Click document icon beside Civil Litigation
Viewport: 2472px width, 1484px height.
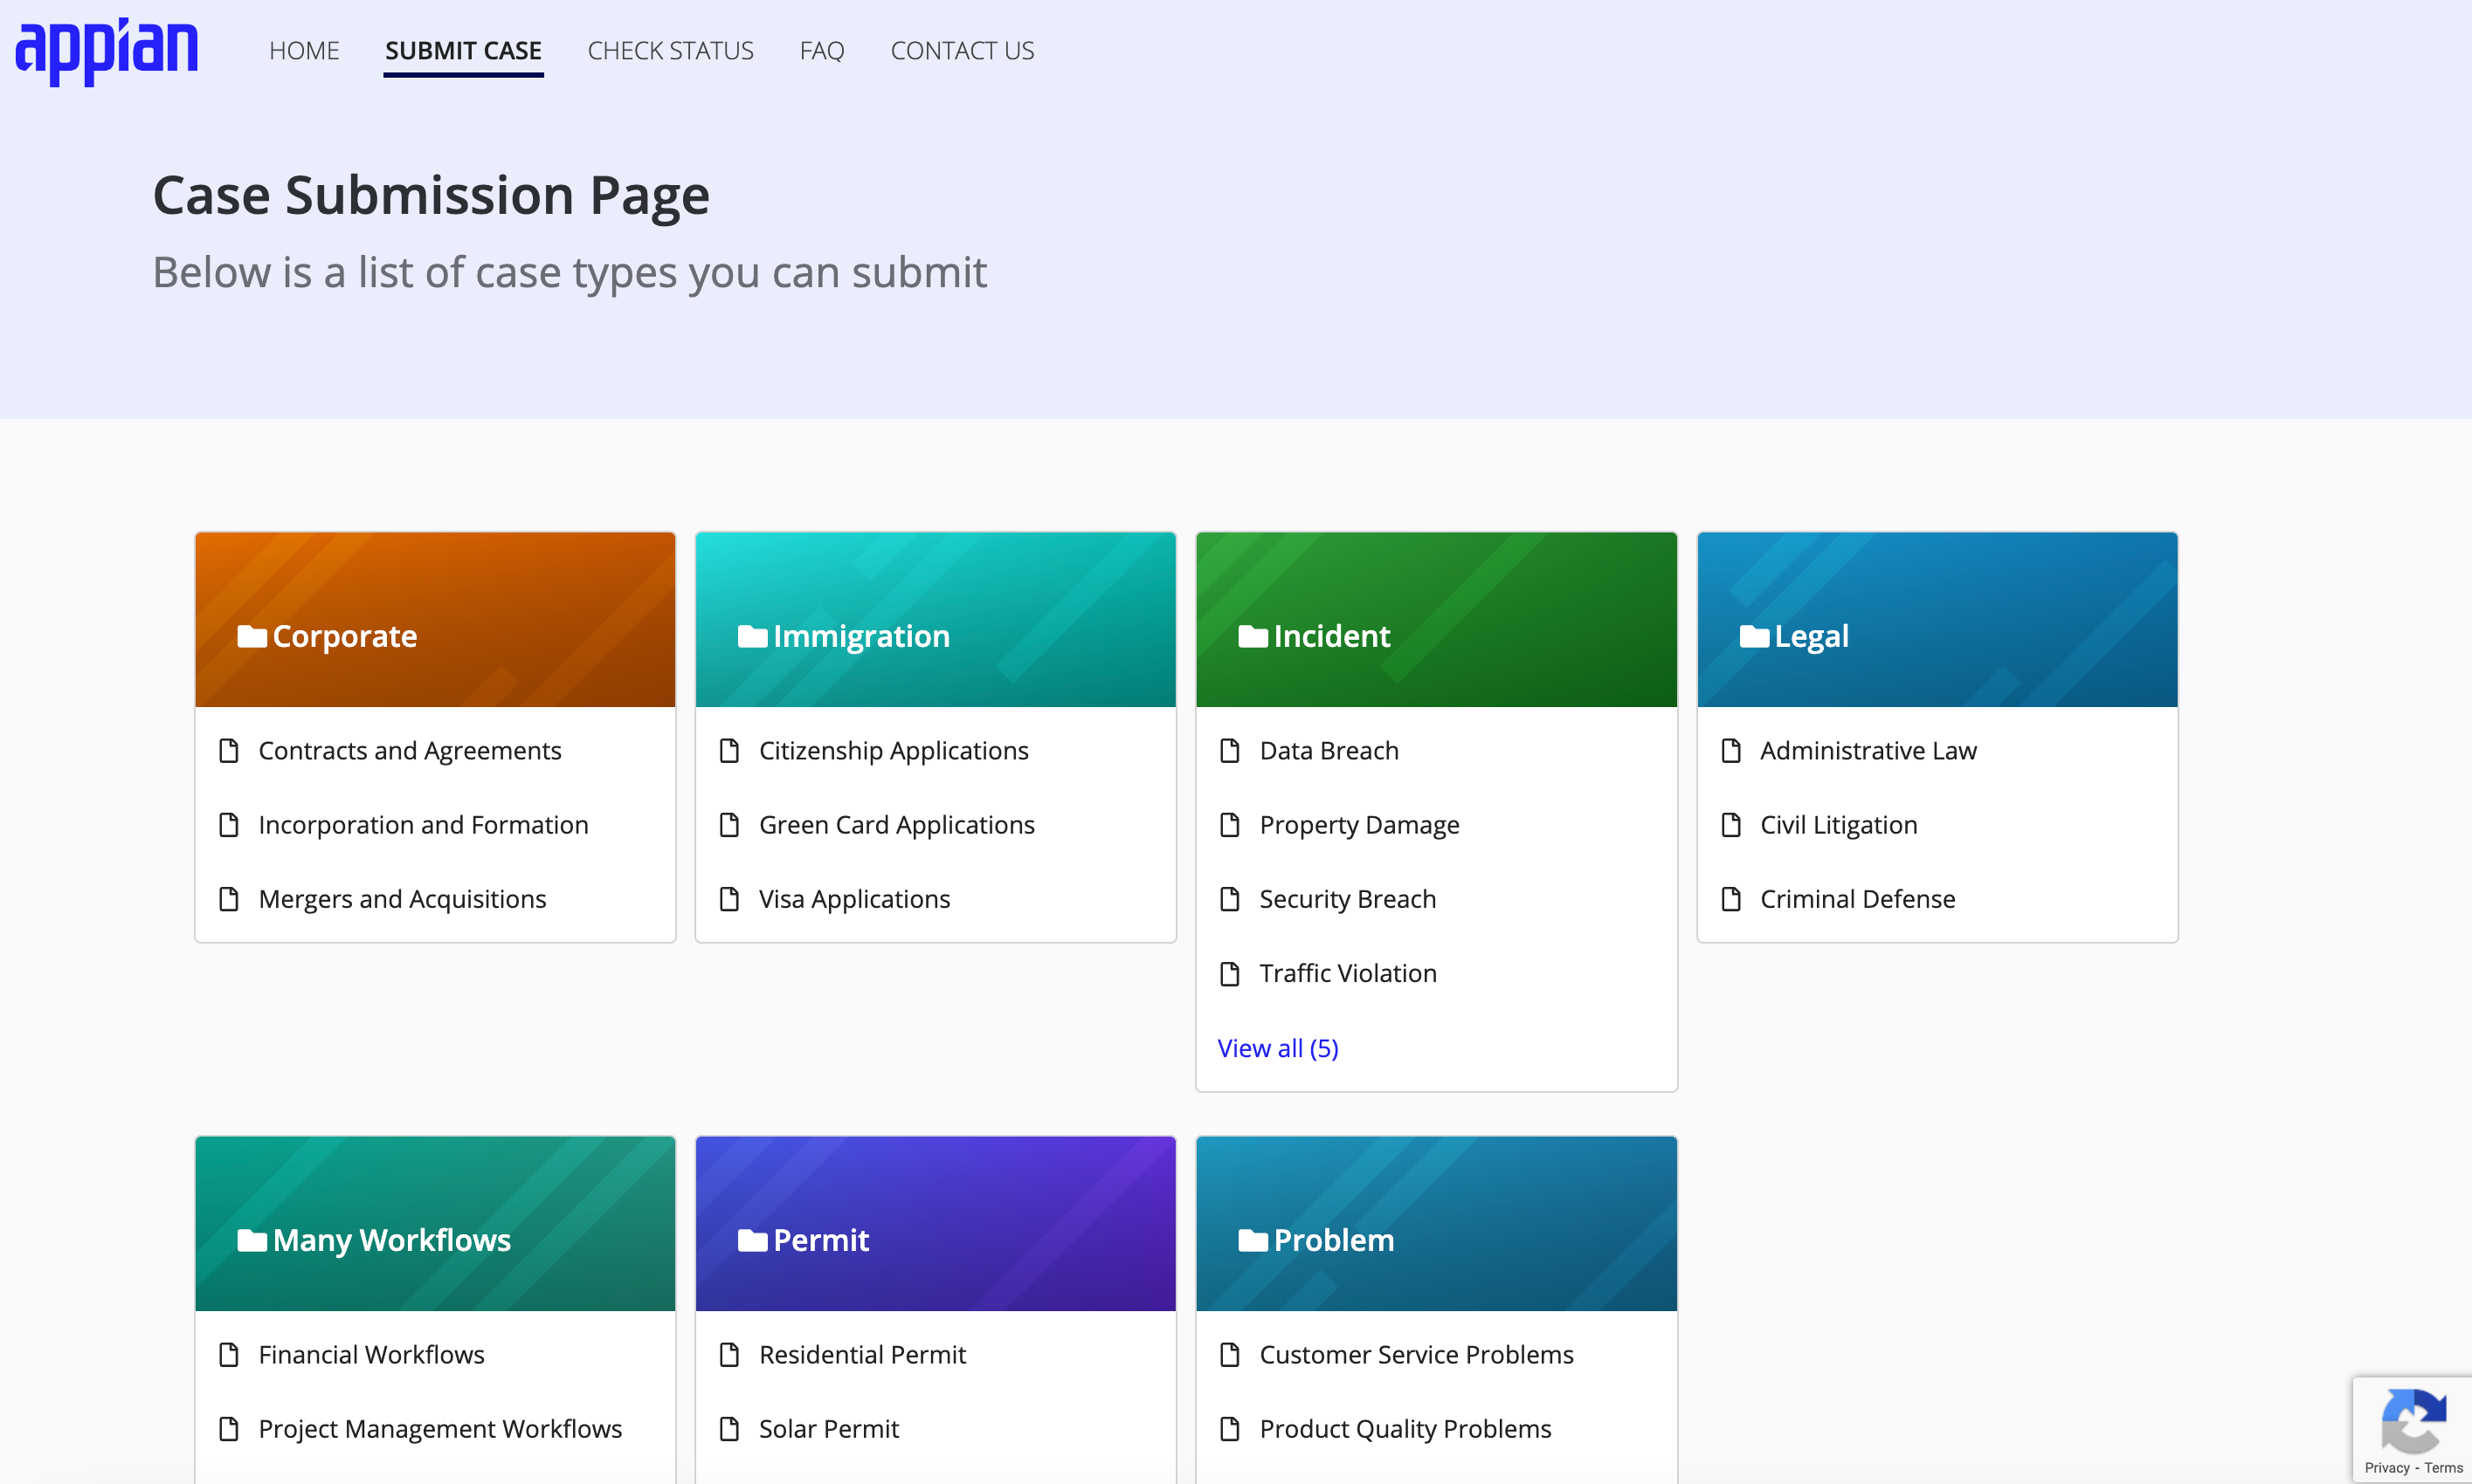[1730, 824]
